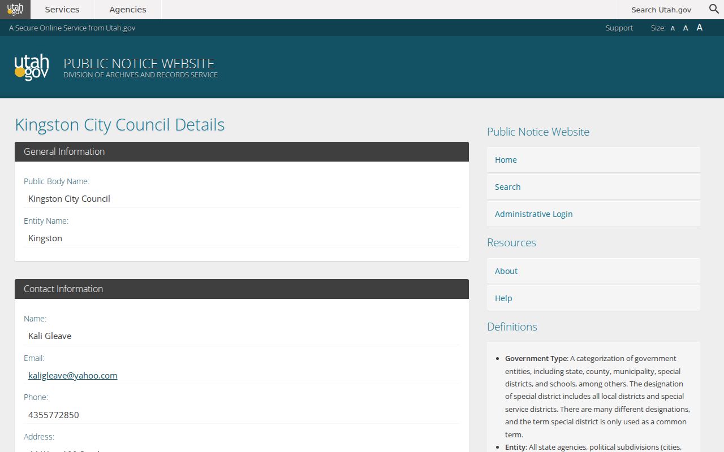This screenshot has width=724, height=452.
Task: Click the large utah.gov header logo
Action: [x=32, y=68]
